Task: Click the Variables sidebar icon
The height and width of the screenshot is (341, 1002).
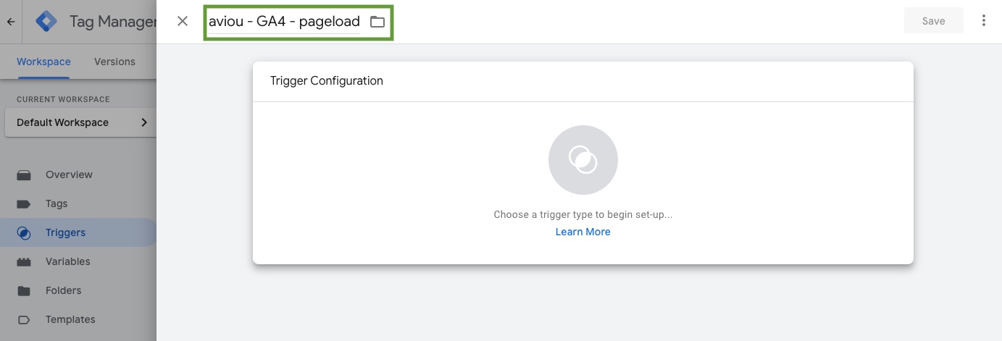Action: 24,261
